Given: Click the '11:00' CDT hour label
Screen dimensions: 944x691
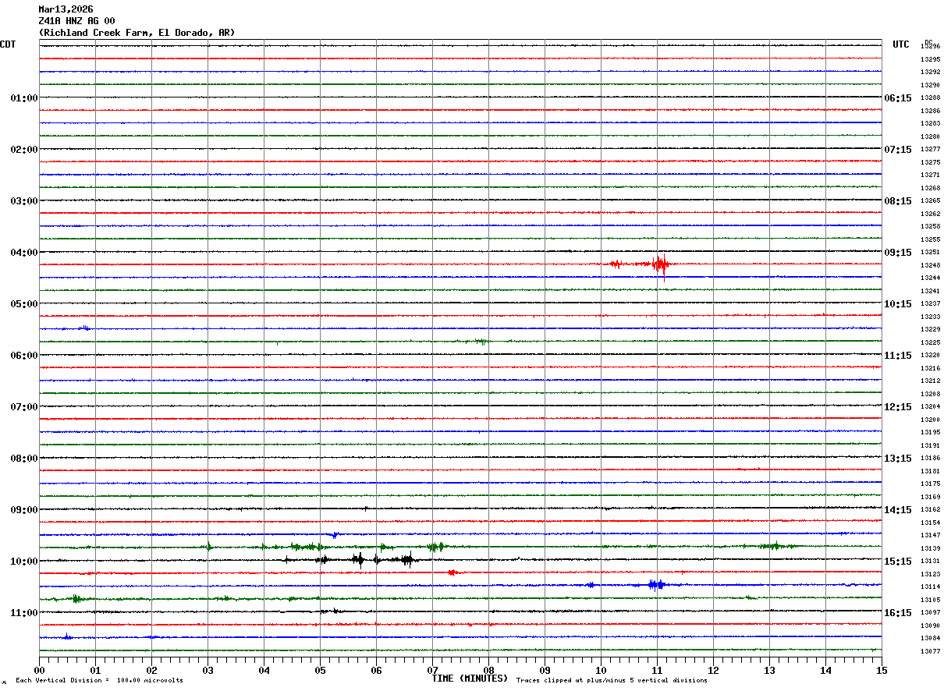Looking at the screenshot, I should 23,613.
